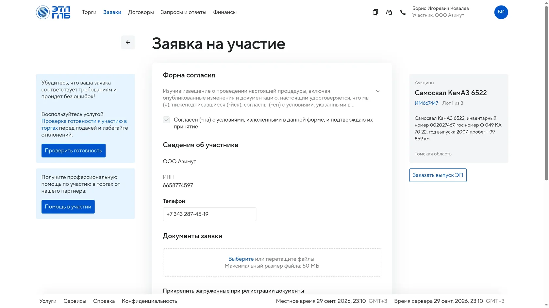549x308 pixels.
Task: Open Услуги footer link
Action: (x=48, y=301)
